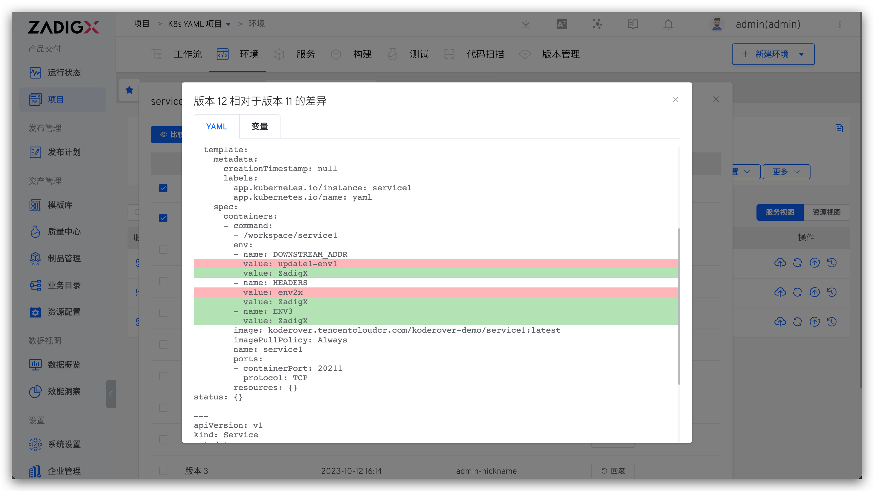The image size is (874, 491).
Task: Open the documentation book icon
Action: [x=632, y=24]
